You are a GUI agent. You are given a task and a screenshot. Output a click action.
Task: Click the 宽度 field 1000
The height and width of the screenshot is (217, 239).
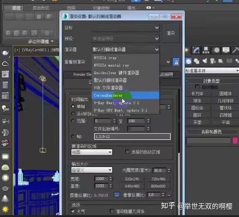(101, 179)
